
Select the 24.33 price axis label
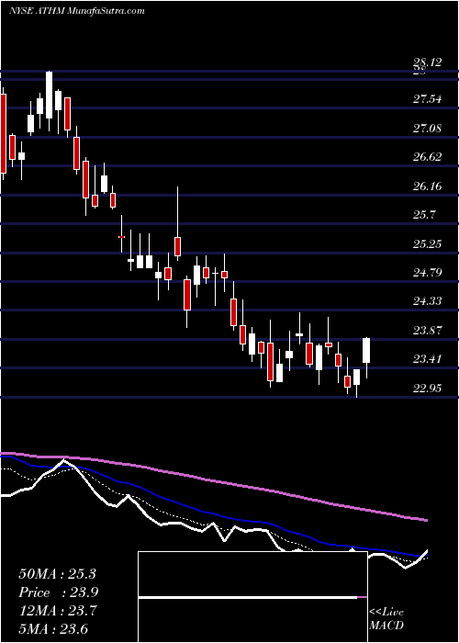[428, 301]
